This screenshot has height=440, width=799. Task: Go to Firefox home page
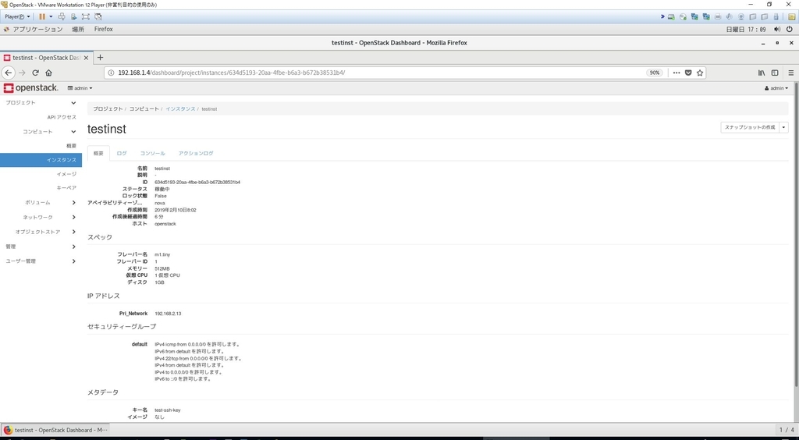49,73
